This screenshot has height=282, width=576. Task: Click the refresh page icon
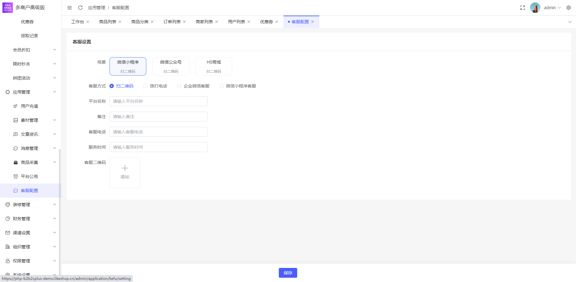click(80, 8)
